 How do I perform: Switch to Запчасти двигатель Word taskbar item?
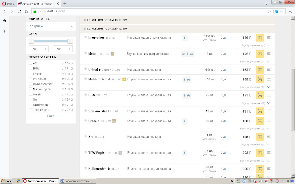78,181
